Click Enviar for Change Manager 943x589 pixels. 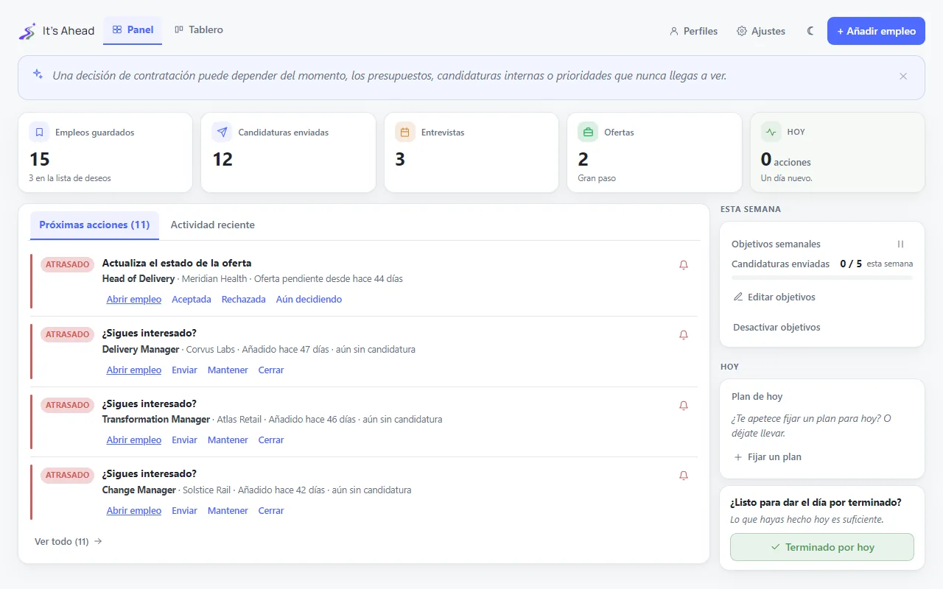184,511
